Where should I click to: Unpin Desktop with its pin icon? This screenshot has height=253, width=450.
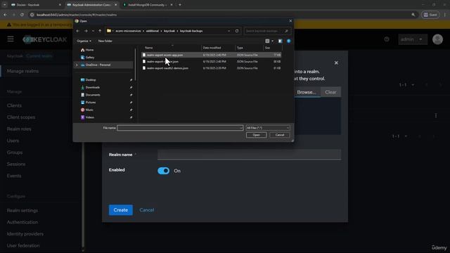pyautogui.click(x=131, y=79)
